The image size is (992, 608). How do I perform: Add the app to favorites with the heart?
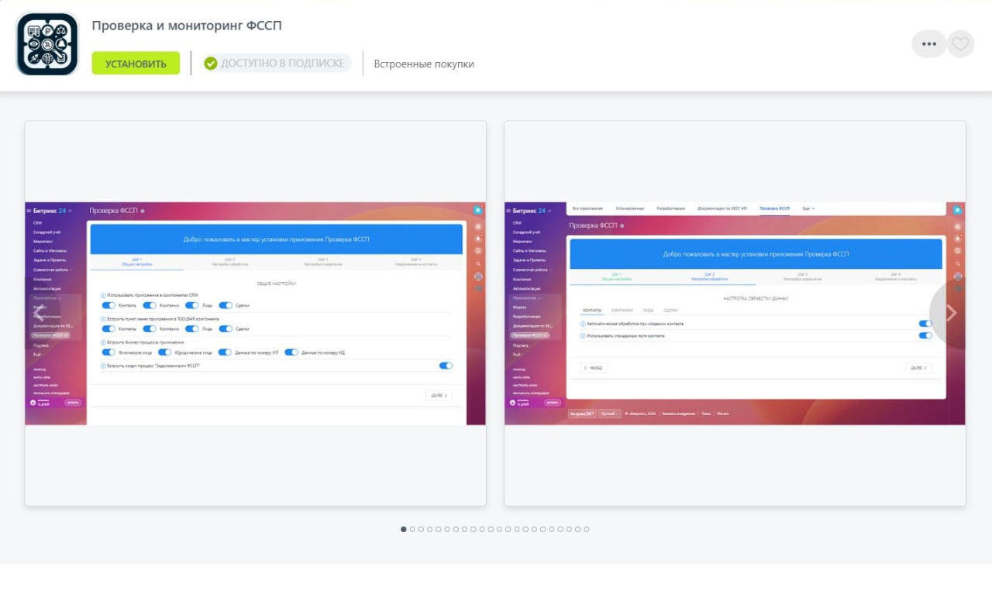point(961,44)
